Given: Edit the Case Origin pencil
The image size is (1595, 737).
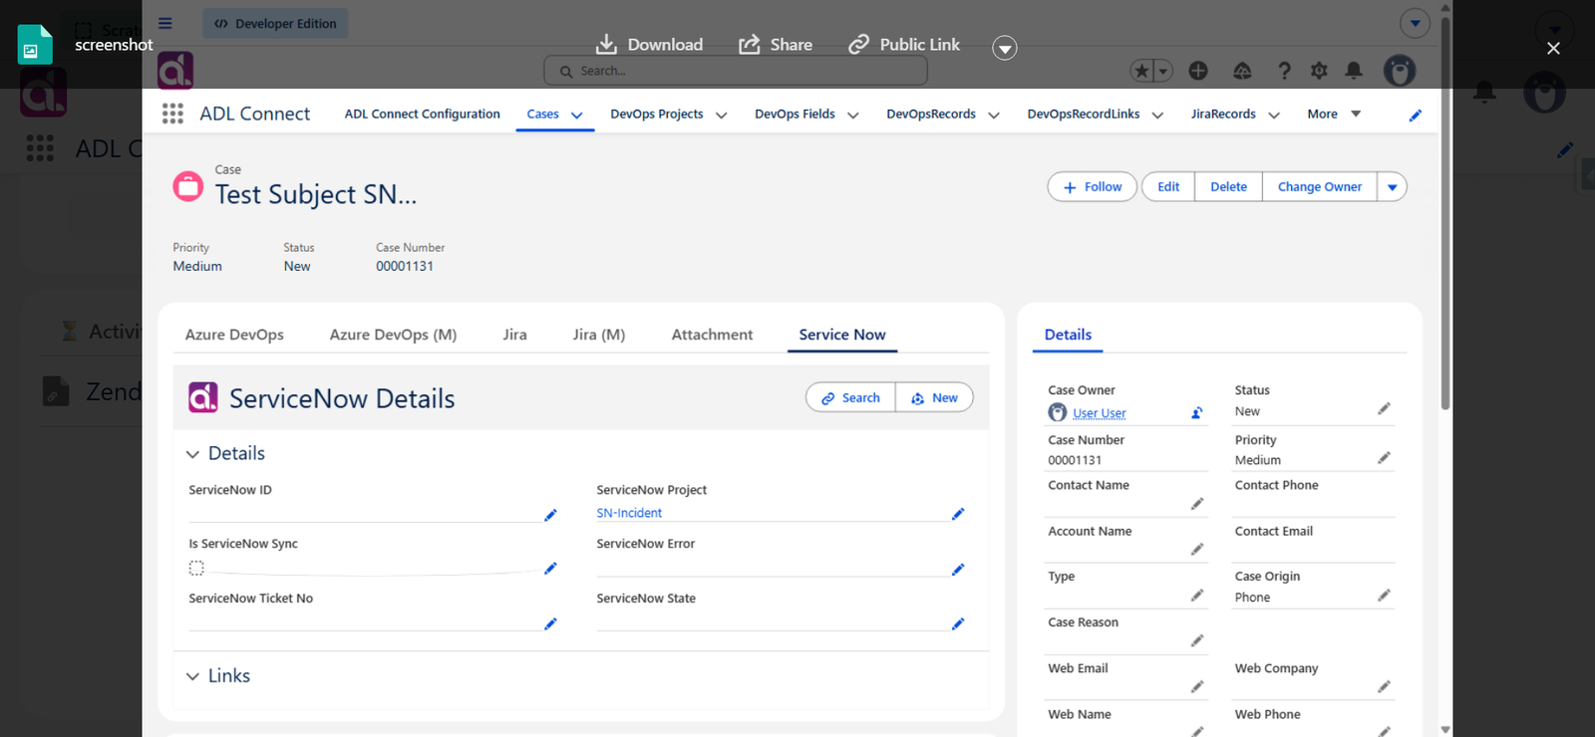Looking at the screenshot, I should (x=1384, y=596).
